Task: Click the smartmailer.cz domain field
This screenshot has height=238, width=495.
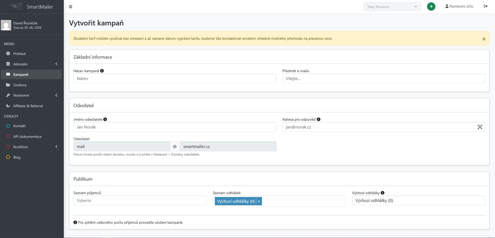Action: click(x=228, y=146)
